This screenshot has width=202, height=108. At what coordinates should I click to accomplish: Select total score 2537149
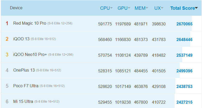(x=184, y=55)
